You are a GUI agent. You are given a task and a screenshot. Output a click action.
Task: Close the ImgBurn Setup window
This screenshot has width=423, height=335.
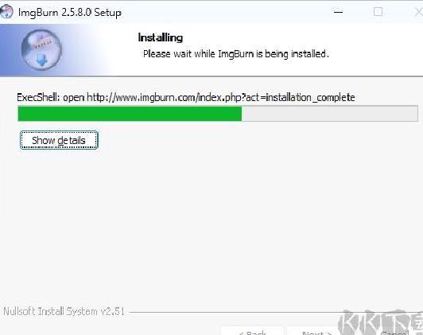pos(419,12)
